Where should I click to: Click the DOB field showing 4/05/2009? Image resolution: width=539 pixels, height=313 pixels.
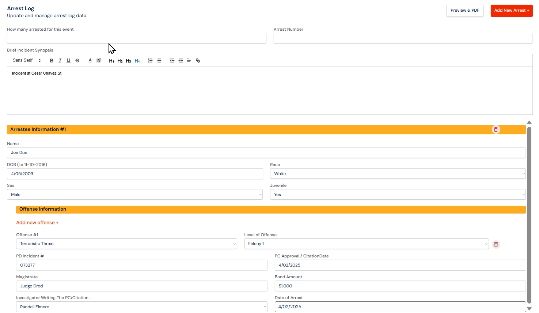pos(135,174)
